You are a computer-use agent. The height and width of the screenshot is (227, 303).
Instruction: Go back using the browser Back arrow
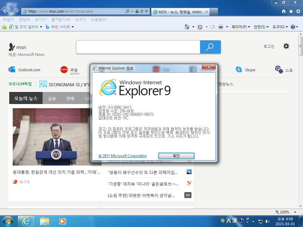click(6, 11)
